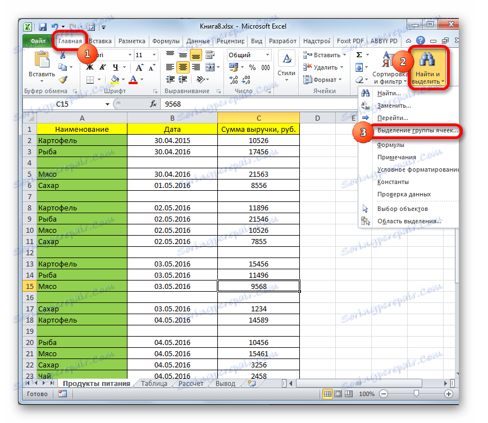Viewport: 488px width, 423px height.
Task: Open Сортировка и фильтр dropdown
Action: tap(390, 68)
